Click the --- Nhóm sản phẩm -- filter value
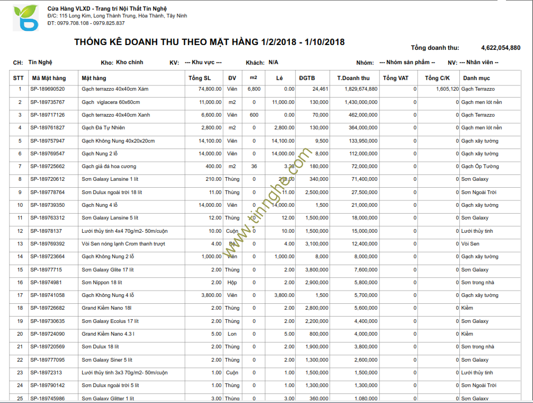The height and width of the screenshot is (403, 533). [407, 62]
